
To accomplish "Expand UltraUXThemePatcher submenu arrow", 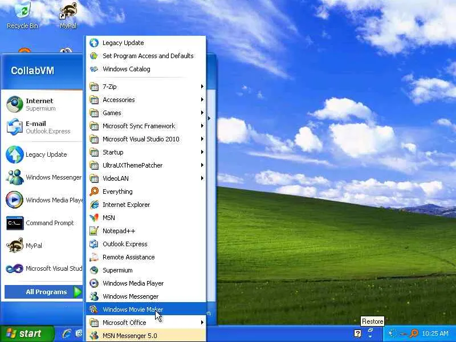I will 202,165.
